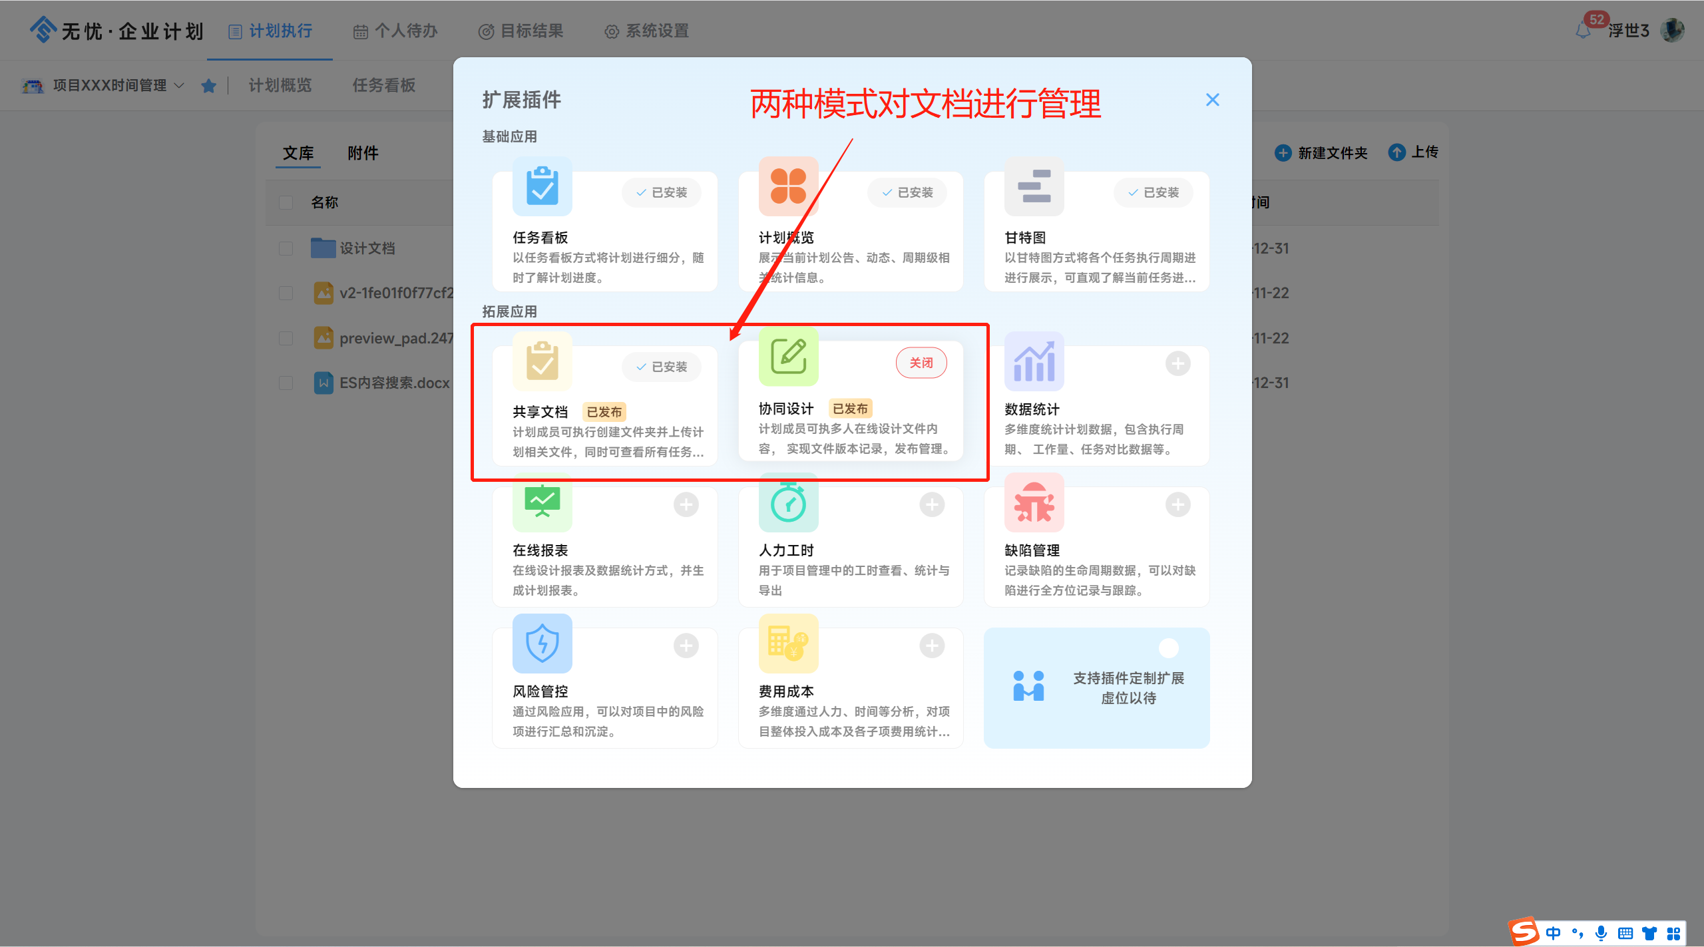1704x947 pixels.
Task: Open the 个人待办 top menu
Action: pyautogui.click(x=395, y=31)
